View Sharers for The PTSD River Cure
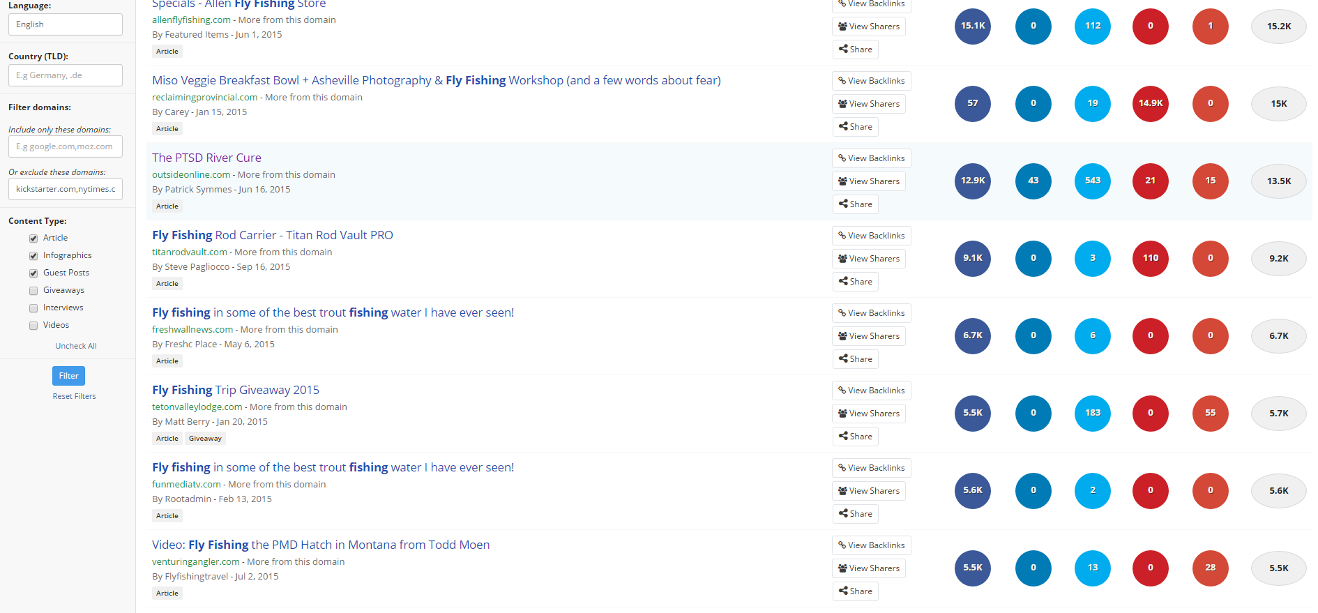The width and height of the screenshot is (1318, 613). [x=869, y=181]
